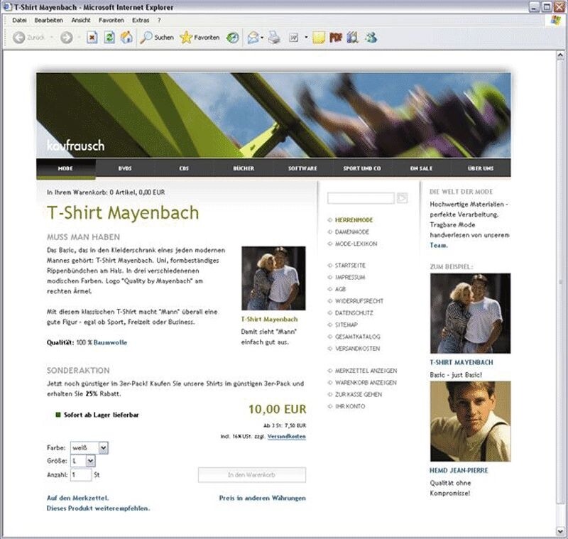The height and width of the screenshot is (539, 568).
Task: Select the DVDS navigation tab
Action: 125,168
